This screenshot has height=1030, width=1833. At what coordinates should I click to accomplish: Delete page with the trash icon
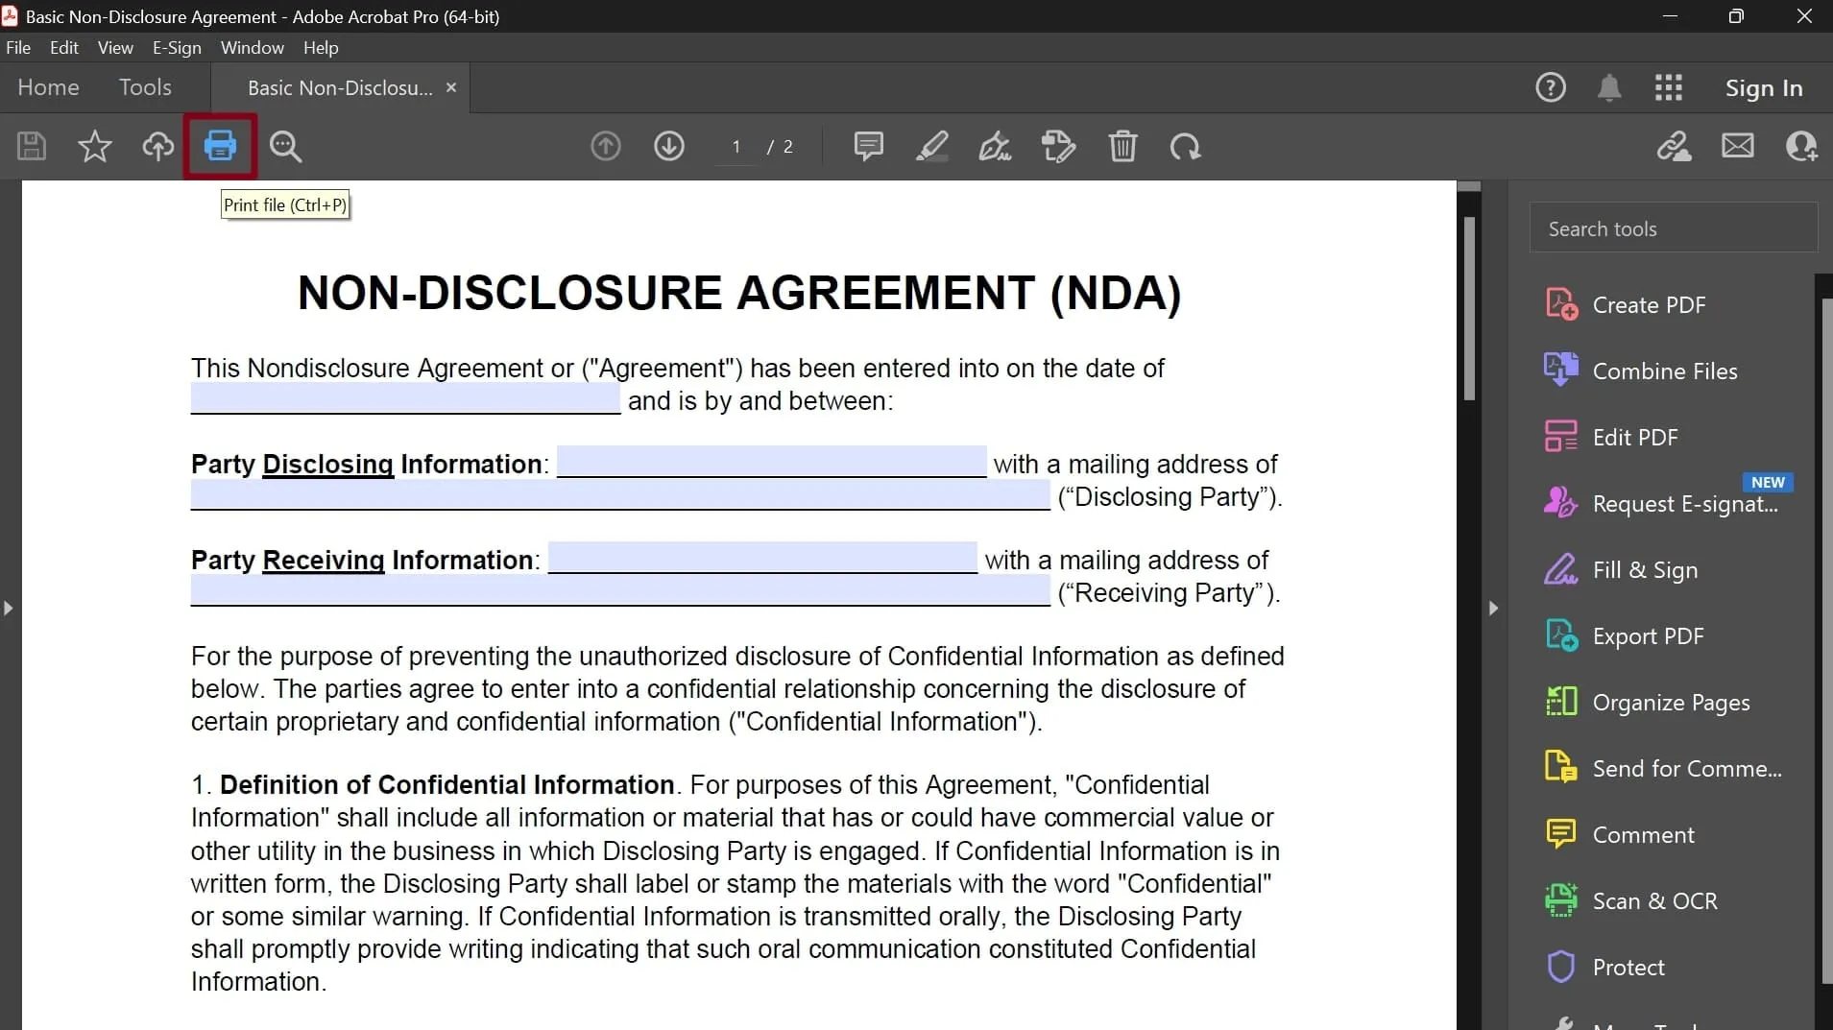1122,146
